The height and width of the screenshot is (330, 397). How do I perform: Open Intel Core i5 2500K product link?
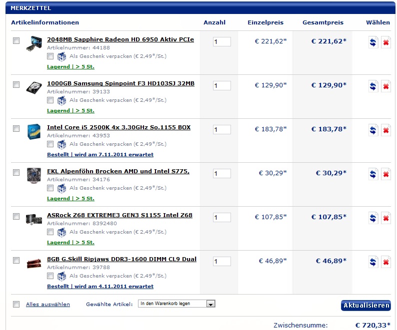coord(118,127)
